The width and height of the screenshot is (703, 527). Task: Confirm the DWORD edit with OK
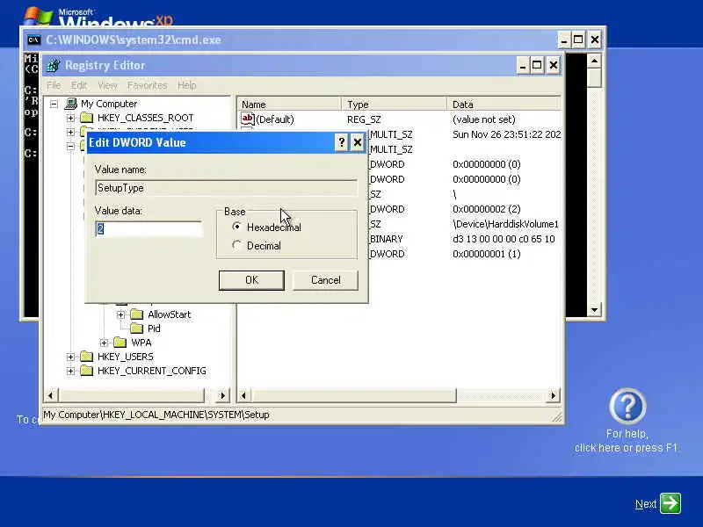pos(251,280)
